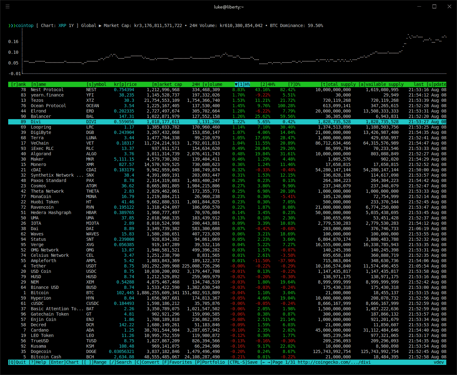457x375 pixels.
Task: Click the Page 1/31 indicator
Action: tap(284, 362)
